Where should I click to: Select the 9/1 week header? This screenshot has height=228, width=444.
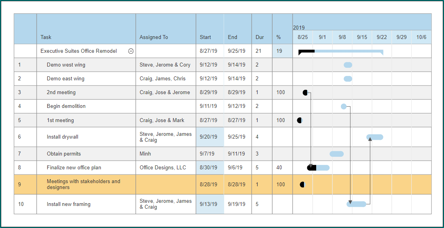[x=322, y=37]
